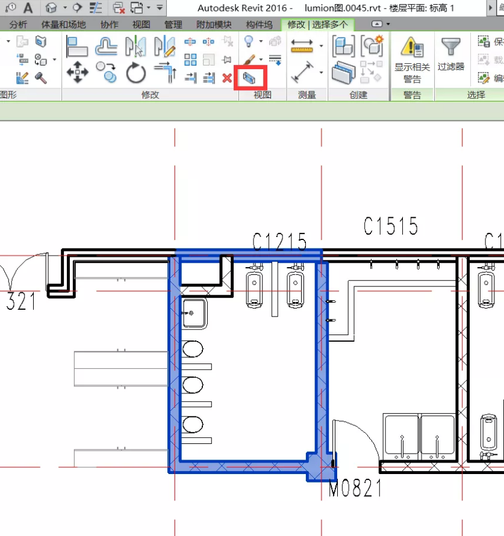Pin the selected elements
This screenshot has height=536, width=504.
click(x=226, y=60)
